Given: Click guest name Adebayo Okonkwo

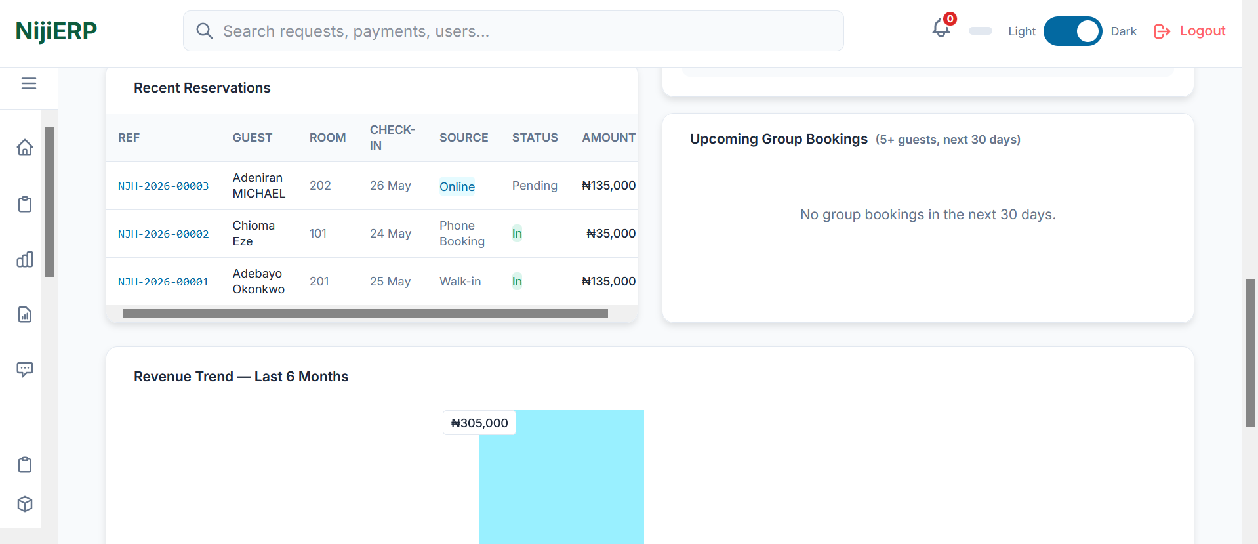Looking at the screenshot, I should coord(258,282).
